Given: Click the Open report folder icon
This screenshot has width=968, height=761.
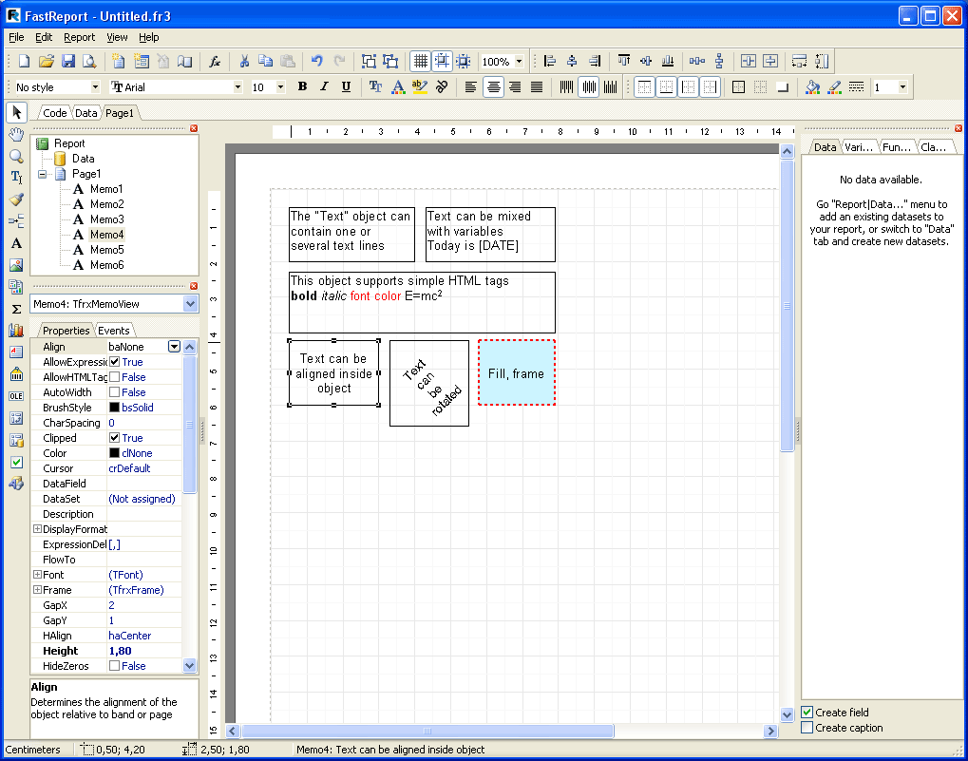Looking at the screenshot, I should 47,61.
